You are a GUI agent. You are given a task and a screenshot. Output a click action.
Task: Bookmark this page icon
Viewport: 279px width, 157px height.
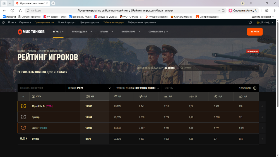pyautogui.click(x=223, y=11)
